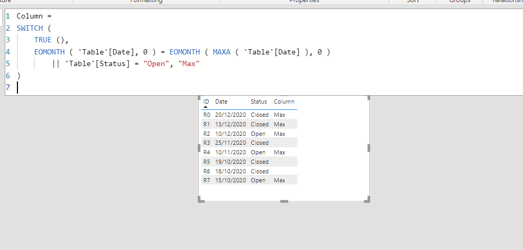The height and width of the screenshot is (250, 523).
Task: Select the R6 cell in the ID column
Action: tap(207, 171)
